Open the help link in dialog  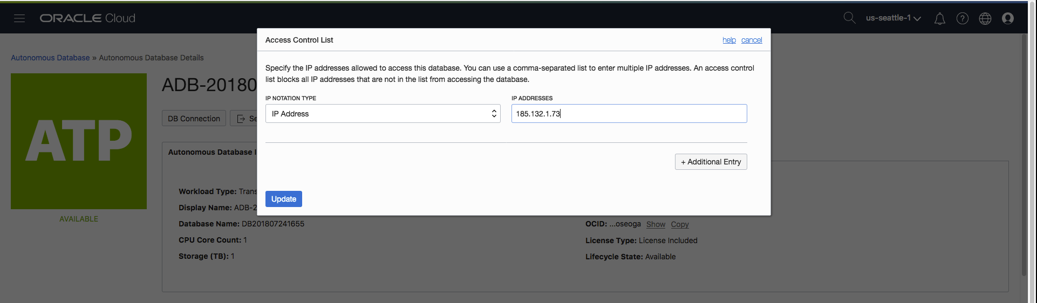pyautogui.click(x=729, y=40)
